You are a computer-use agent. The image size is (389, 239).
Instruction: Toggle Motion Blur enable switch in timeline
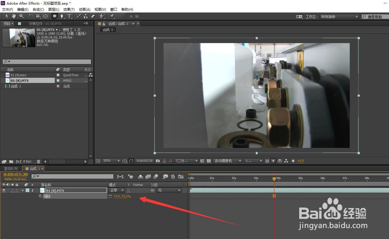[156, 176]
